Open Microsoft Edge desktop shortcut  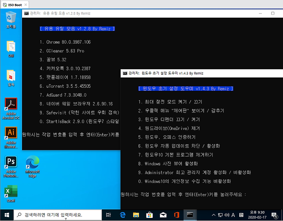pos(33,166)
